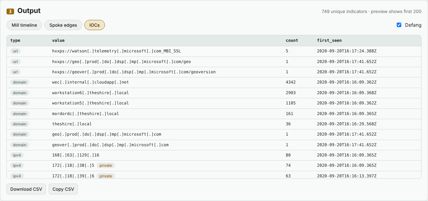Screen dimensions: 428x201
Task: Click the type column header
Action: [x=15, y=40]
